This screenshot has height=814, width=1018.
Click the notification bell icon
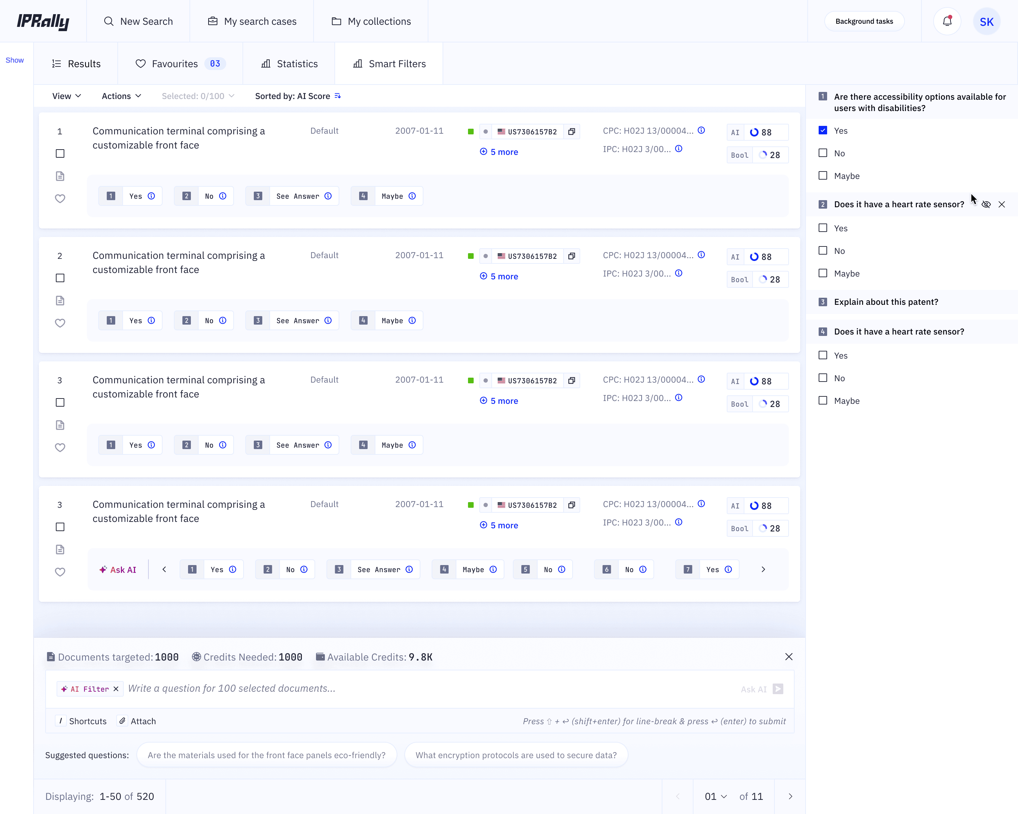tap(947, 21)
